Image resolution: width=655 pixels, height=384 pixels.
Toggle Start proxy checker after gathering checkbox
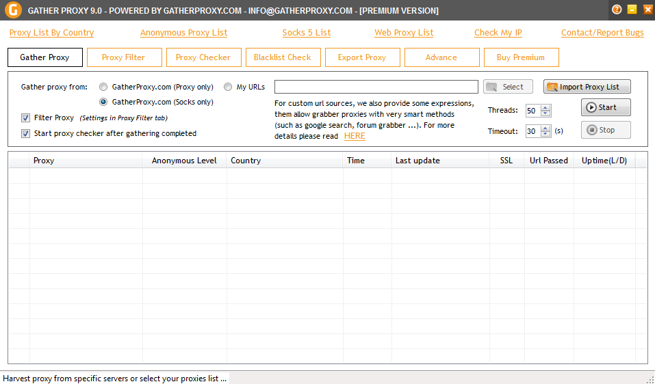pos(25,133)
